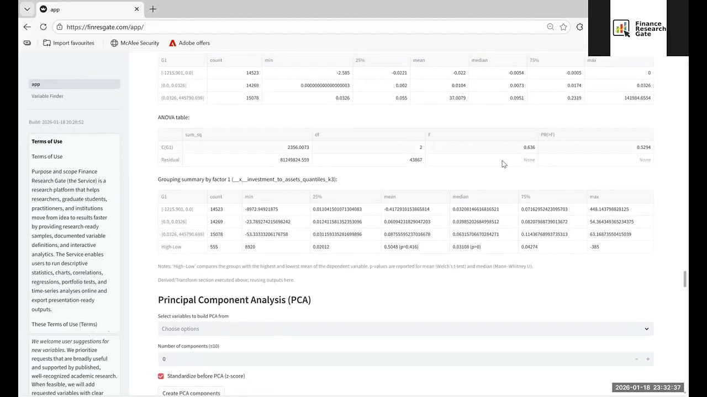Click the count value 15078 in the top table
The image size is (707, 397).
pos(252,98)
